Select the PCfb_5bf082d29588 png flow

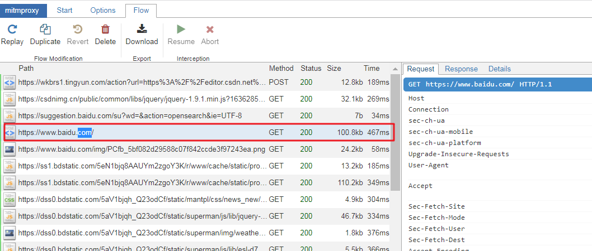point(196,149)
